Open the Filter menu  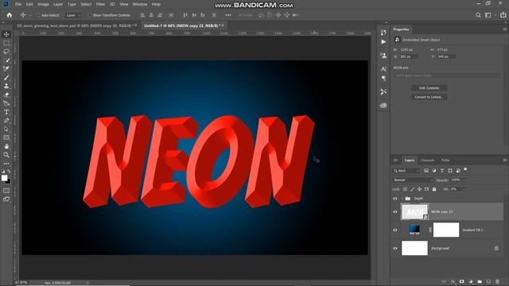coord(100,4)
